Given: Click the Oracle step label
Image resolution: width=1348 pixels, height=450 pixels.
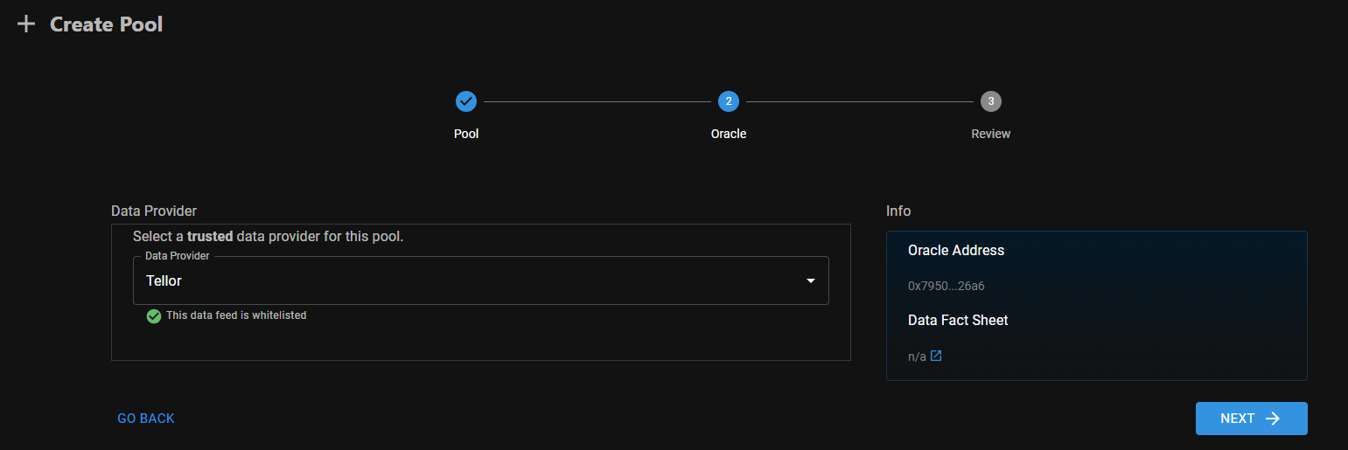Looking at the screenshot, I should click(x=729, y=134).
